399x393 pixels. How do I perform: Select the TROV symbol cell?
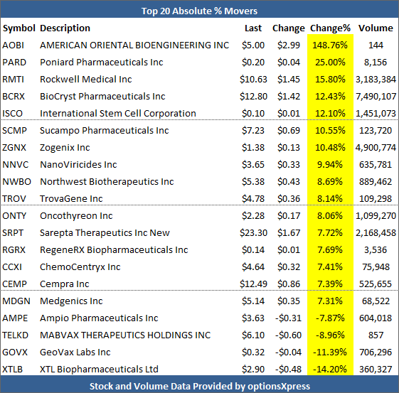14,198
